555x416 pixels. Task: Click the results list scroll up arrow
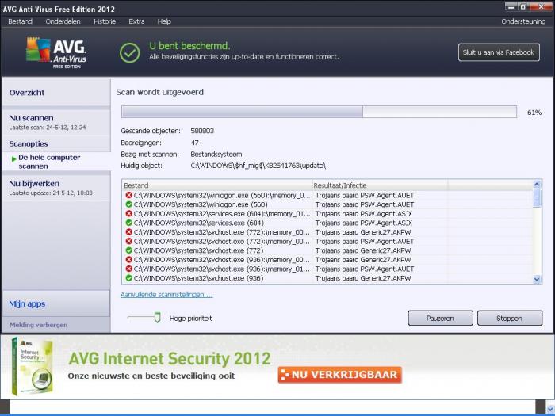tap(537, 185)
